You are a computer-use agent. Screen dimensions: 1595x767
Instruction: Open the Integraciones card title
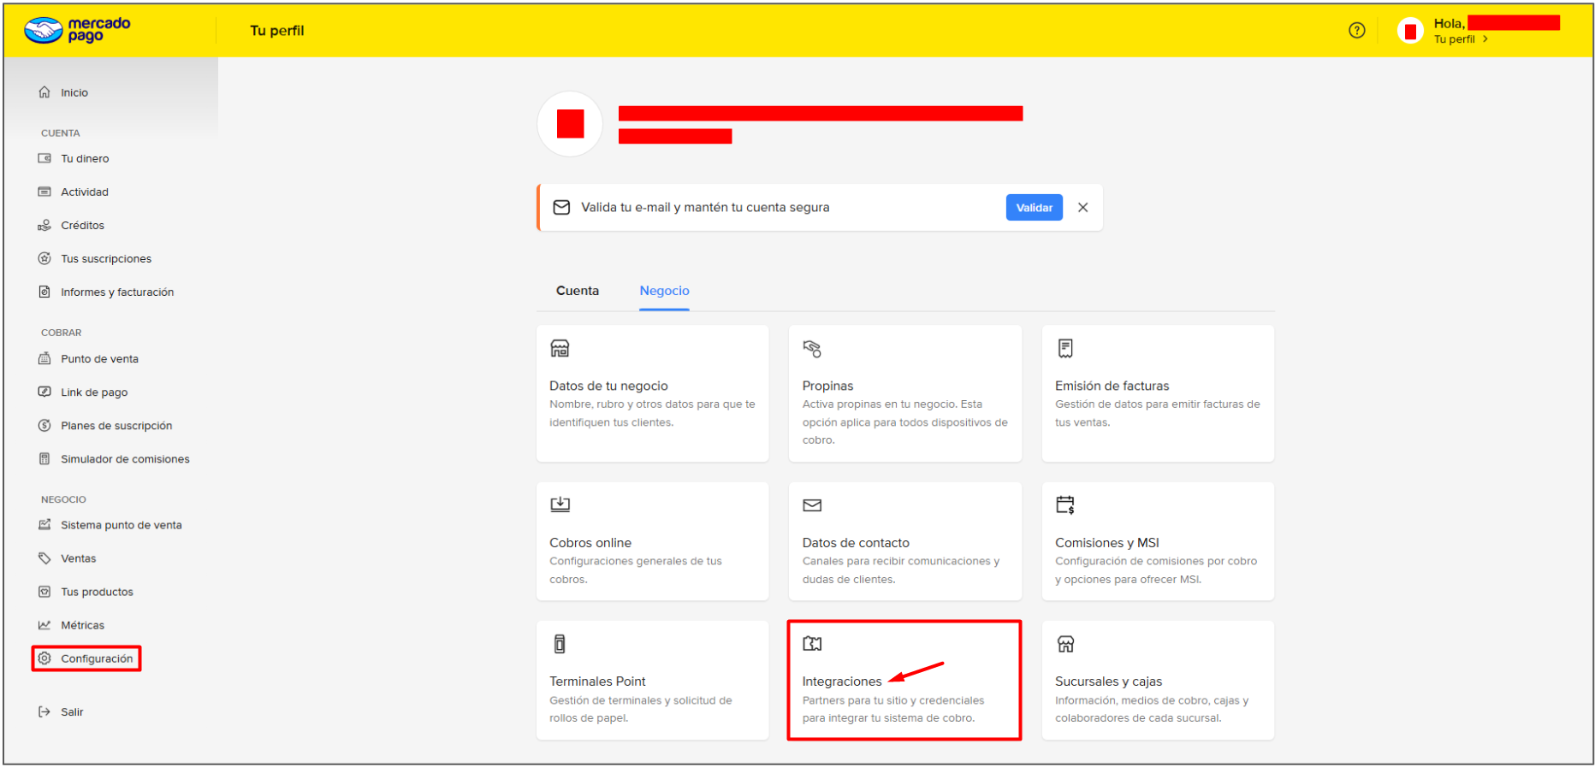842,681
